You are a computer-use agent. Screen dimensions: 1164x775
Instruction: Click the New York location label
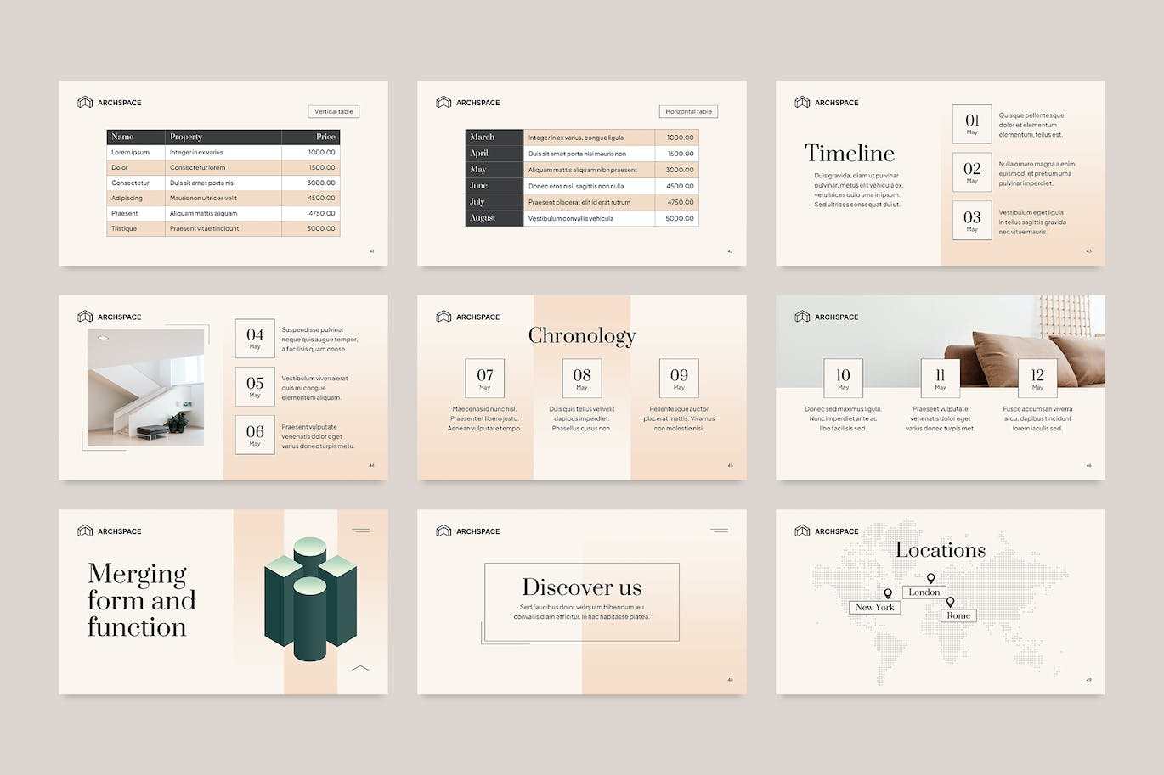(x=874, y=607)
